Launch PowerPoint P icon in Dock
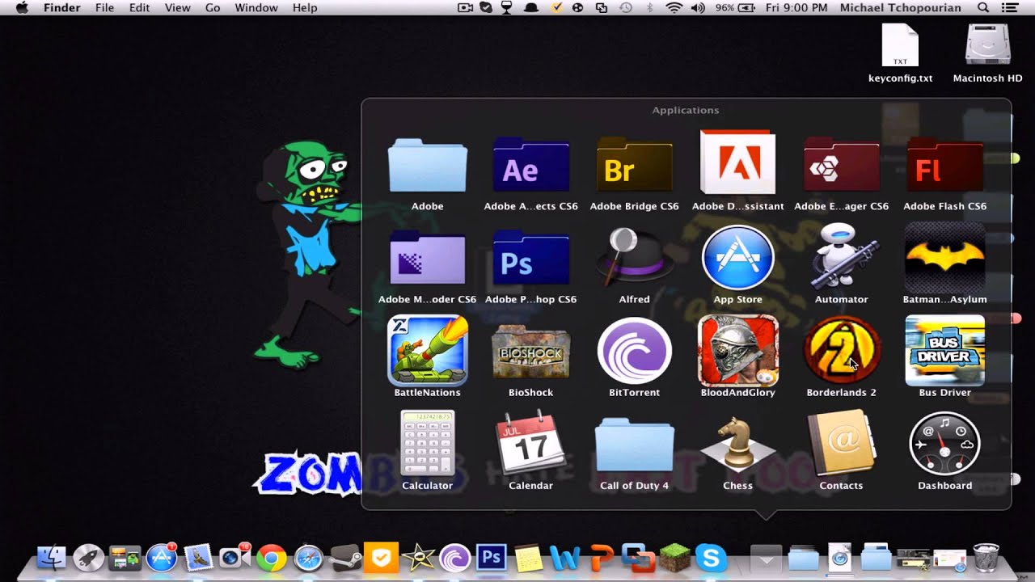The width and height of the screenshot is (1035, 582). 601,558
